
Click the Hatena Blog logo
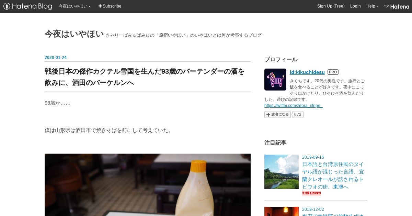click(x=28, y=6)
